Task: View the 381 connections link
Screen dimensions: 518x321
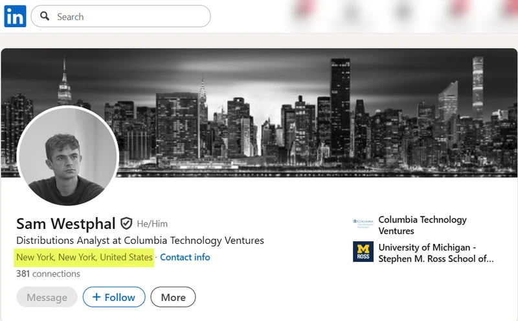Action: click(x=48, y=274)
